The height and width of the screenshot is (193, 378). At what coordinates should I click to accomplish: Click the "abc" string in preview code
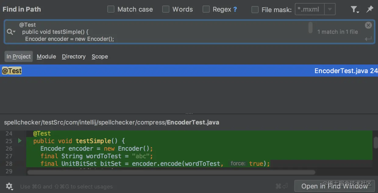point(141,156)
